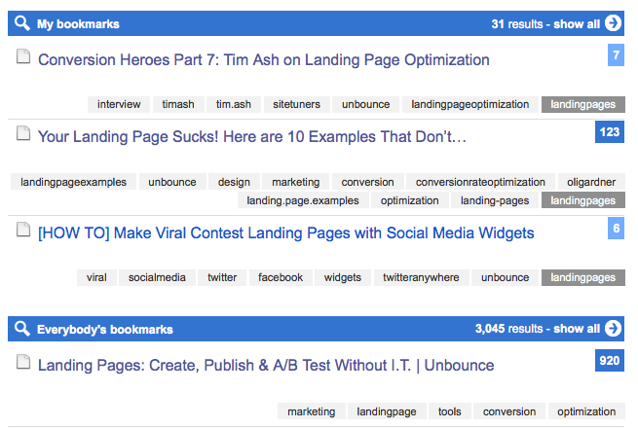The height and width of the screenshot is (428, 638).
Task: Click page icon beside Viral Contest bookmark
Action: [x=23, y=232]
